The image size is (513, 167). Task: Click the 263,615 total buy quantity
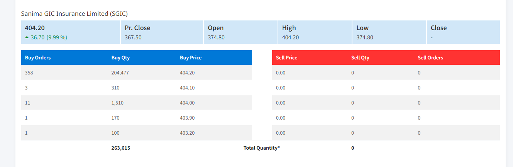tap(120, 148)
